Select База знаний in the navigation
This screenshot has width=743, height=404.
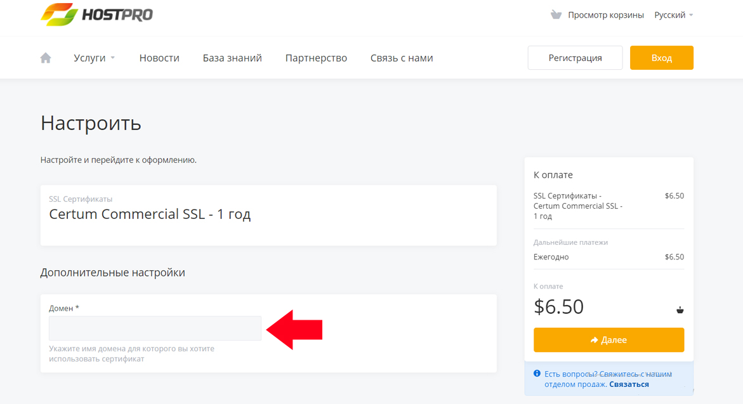tap(232, 57)
